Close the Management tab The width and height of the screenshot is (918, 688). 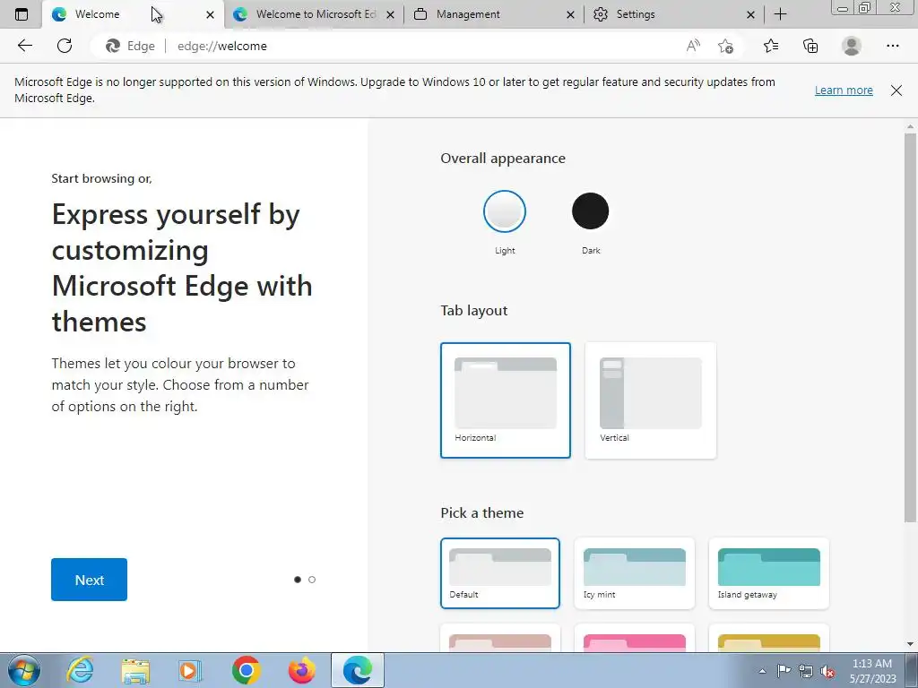[570, 14]
